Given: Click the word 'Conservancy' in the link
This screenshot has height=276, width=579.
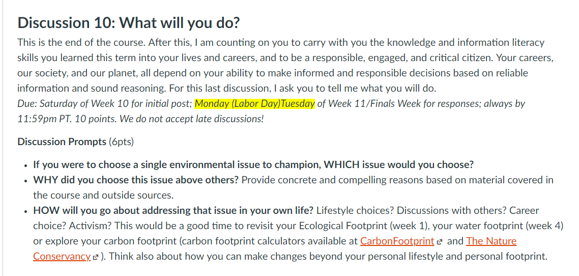Looking at the screenshot, I should tap(62, 257).
